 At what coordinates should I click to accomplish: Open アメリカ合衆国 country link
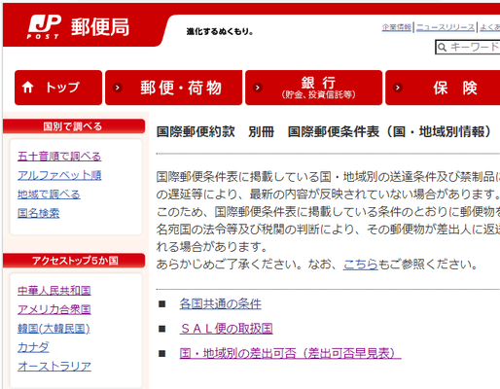[54, 309]
